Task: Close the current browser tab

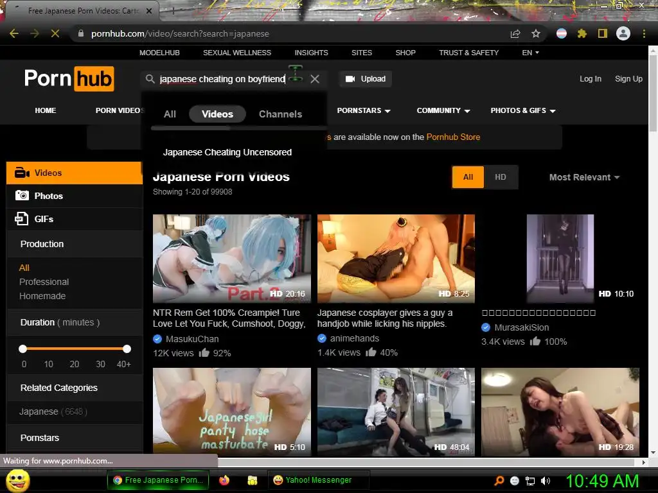Action: tap(149, 11)
